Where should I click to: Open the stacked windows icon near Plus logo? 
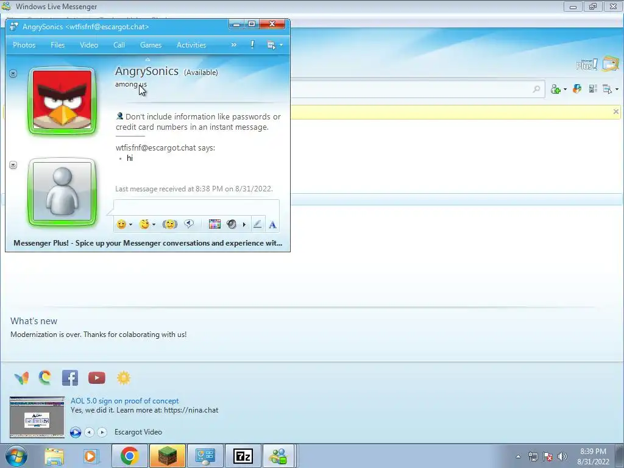pyautogui.click(x=611, y=63)
